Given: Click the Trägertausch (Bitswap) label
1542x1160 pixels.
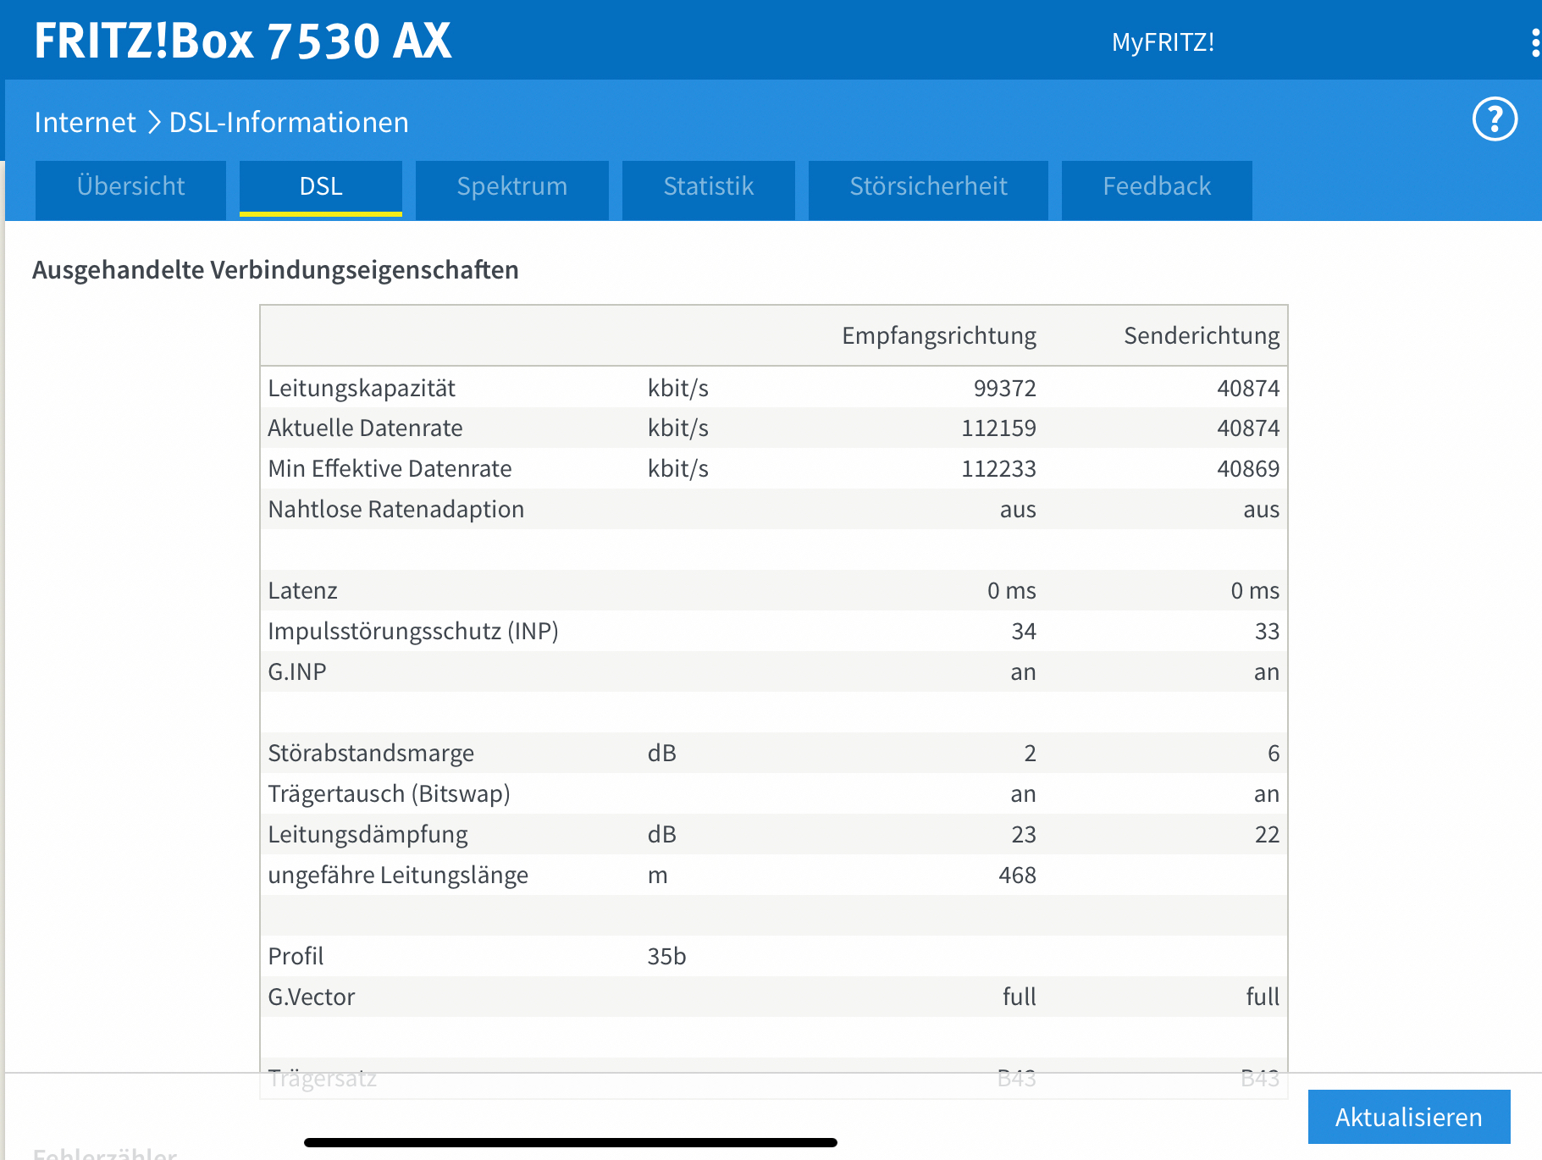Looking at the screenshot, I should [x=389, y=793].
